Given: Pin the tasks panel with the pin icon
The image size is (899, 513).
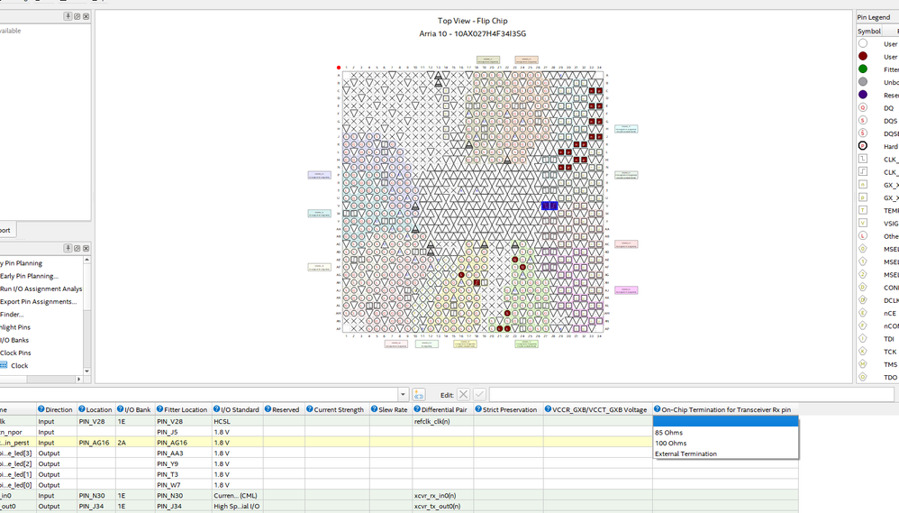Looking at the screenshot, I should pos(68,248).
